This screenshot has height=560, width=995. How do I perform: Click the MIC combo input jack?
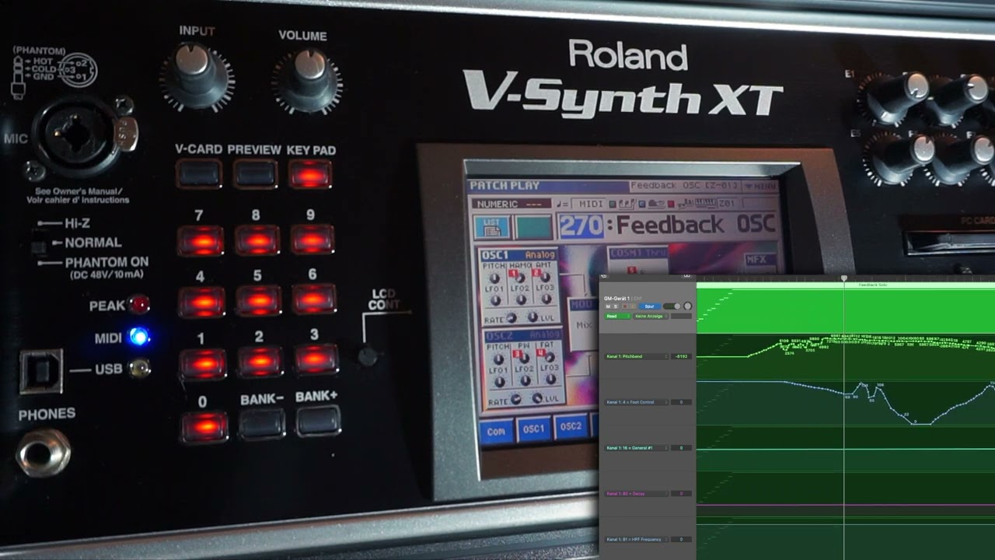77,138
